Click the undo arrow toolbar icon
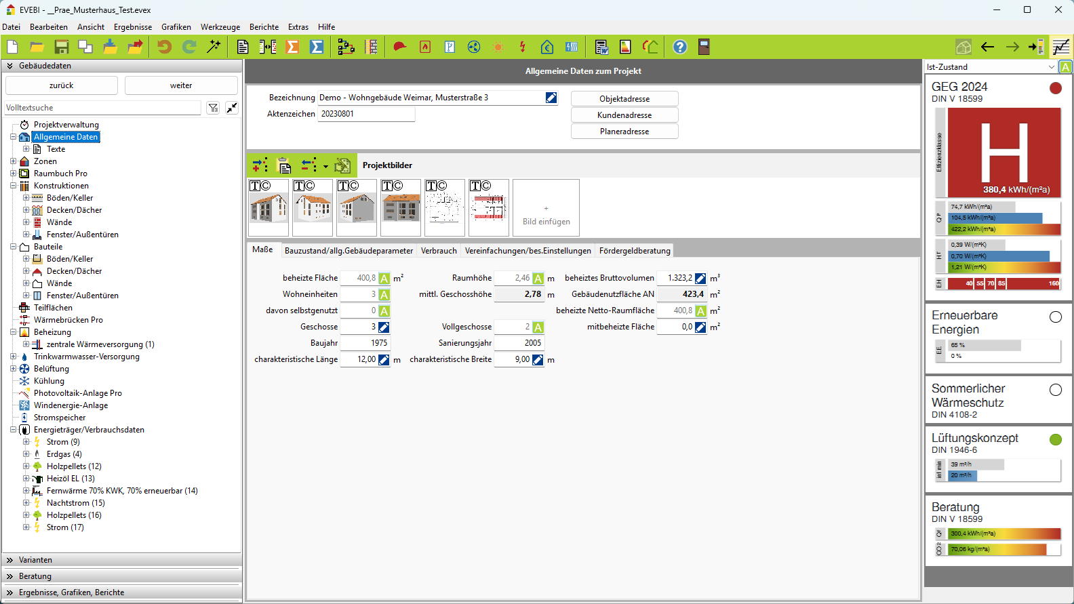1074x604 pixels. tap(164, 47)
